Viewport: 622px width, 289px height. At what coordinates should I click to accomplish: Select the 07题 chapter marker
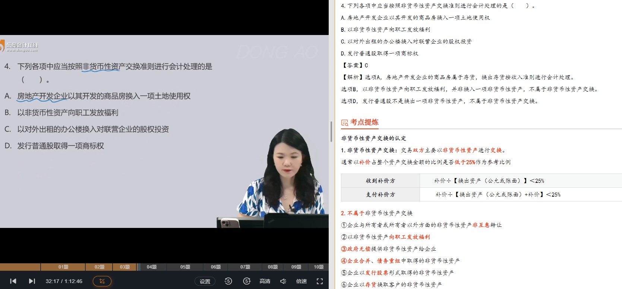tap(245, 267)
